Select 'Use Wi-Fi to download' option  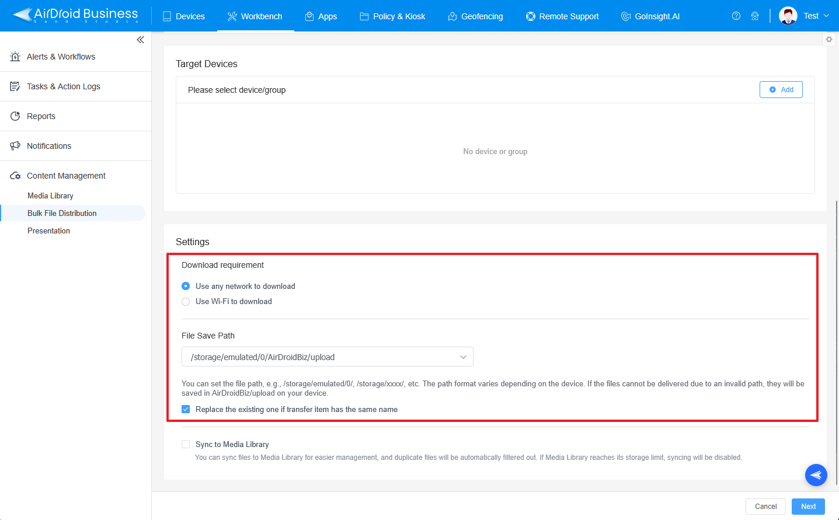coord(186,302)
